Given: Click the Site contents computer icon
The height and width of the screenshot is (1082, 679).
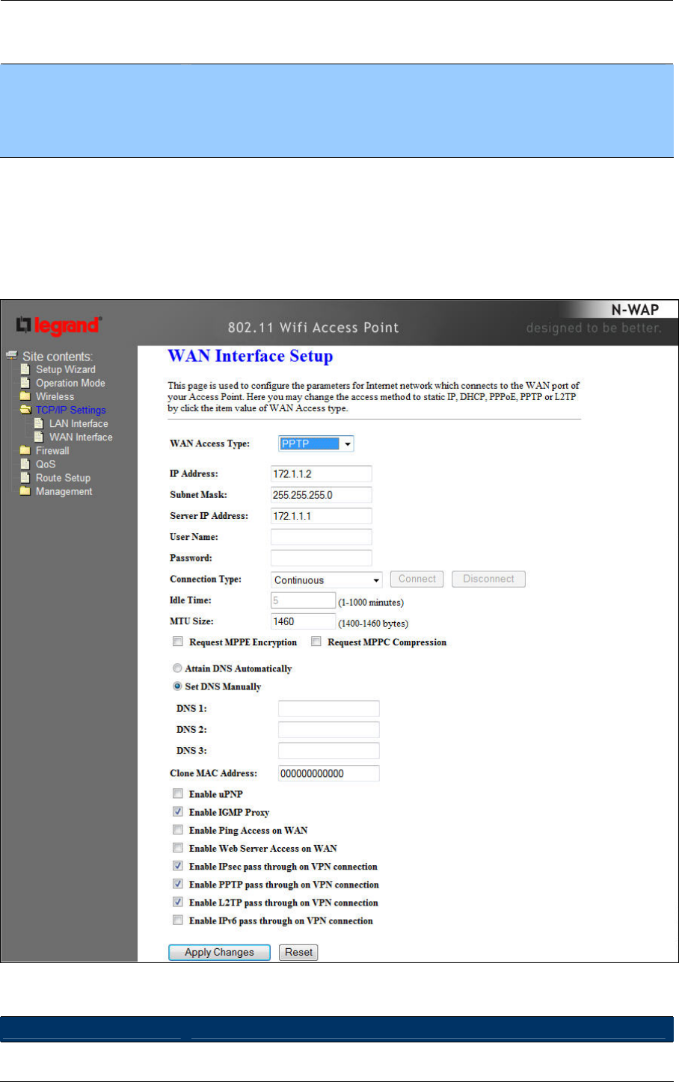Looking at the screenshot, I should point(12,356).
